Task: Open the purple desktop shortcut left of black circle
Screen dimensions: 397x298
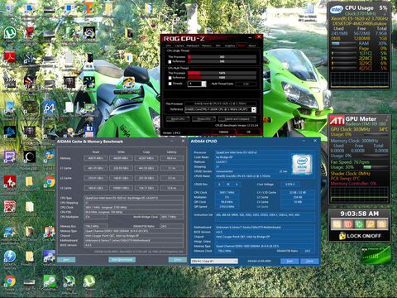Action: tap(10, 156)
